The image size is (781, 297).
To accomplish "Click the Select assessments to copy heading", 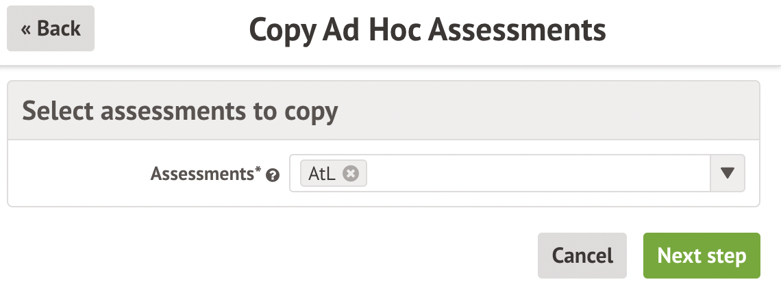I will point(180,110).
